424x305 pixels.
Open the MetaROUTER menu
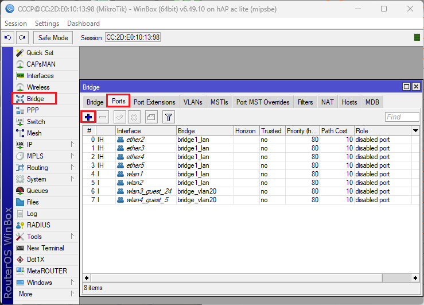tap(46, 271)
